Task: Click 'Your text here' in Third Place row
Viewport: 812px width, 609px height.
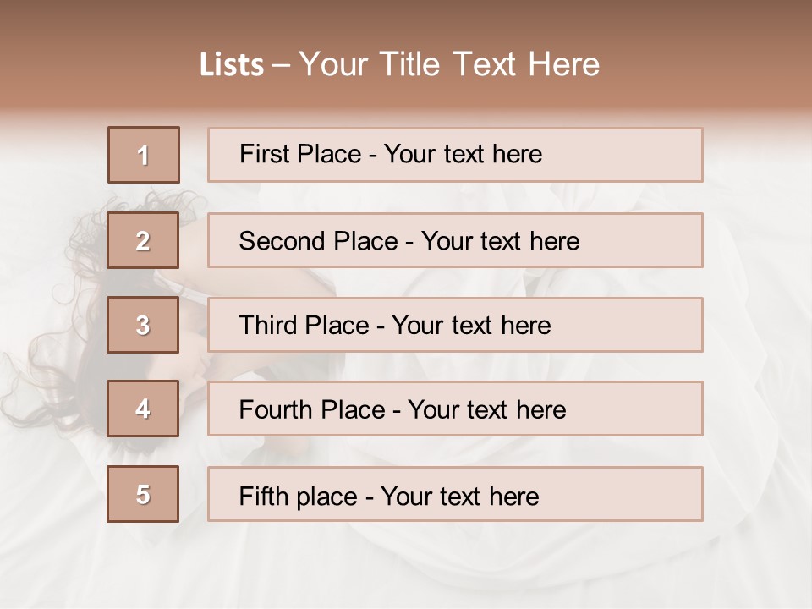Action: click(472, 326)
